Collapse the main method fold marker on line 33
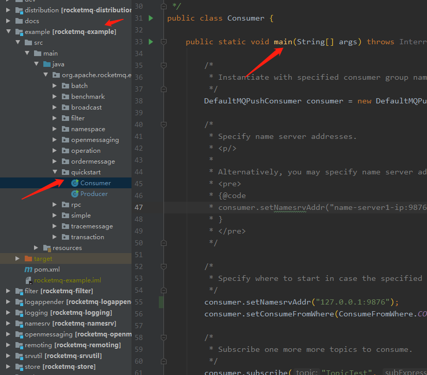427x375 pixels. (163, 42)
